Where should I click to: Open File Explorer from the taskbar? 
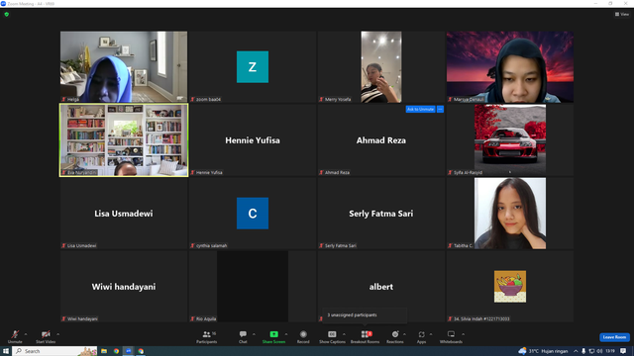[104, 351]
